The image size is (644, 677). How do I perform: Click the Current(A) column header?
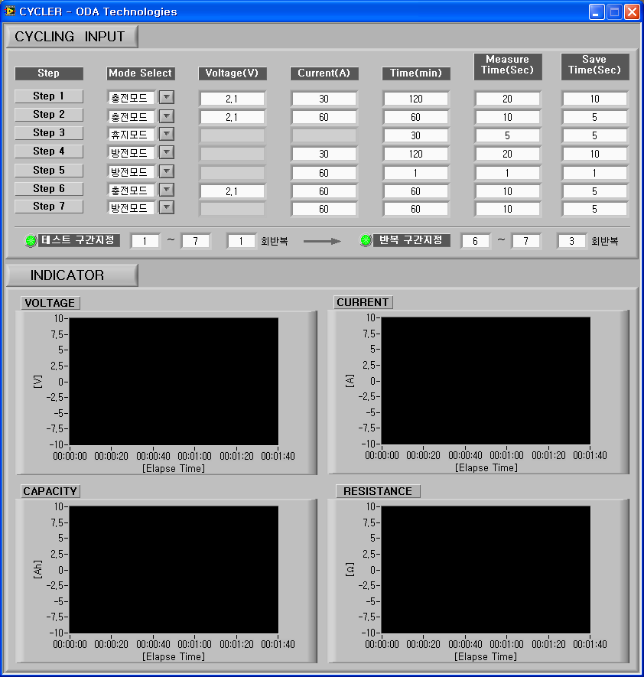[324, 73]
